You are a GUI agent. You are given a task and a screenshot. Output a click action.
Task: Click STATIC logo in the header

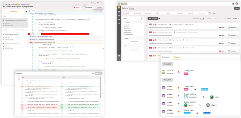[122, 4]
